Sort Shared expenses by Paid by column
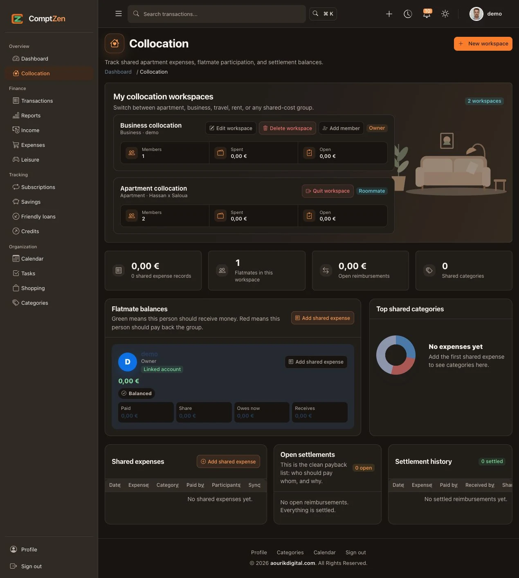This screenshot has width=519, height=578. 195,485
